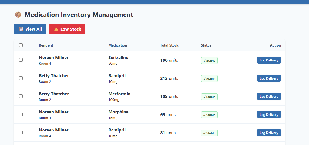Screen dimensions: 309x145
Task: Show only Low Stock medications
Action: point(67,29)
